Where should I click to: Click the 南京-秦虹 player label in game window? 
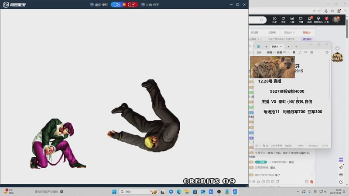tap(99, 5)
